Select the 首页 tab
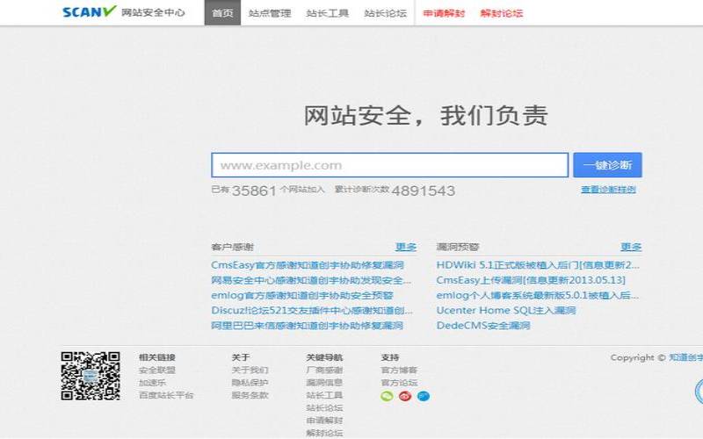The width and height of the screenshot is (703, 439). (222, 13)
